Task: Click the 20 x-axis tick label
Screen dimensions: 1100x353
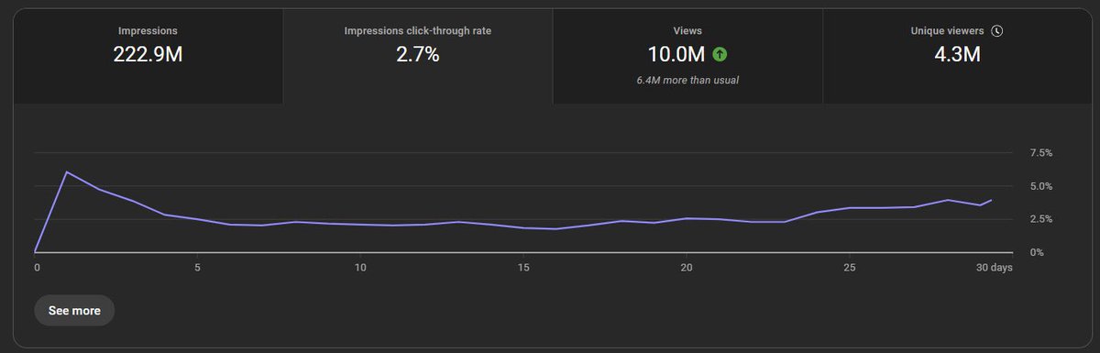Action: point(687,267)
